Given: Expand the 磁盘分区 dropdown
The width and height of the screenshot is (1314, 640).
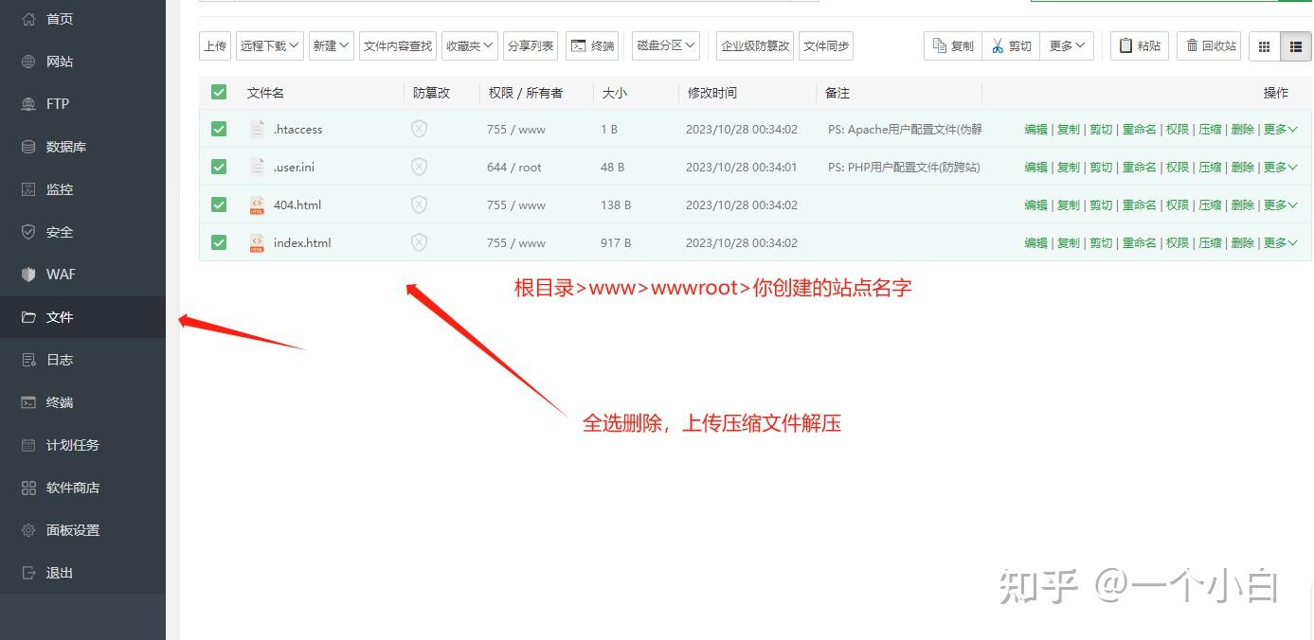Looking at the screenshot, I should pos(666,45).
